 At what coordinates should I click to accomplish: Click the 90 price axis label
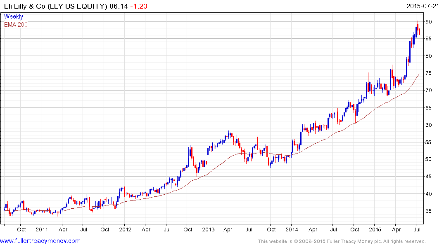tap(428, 22)
